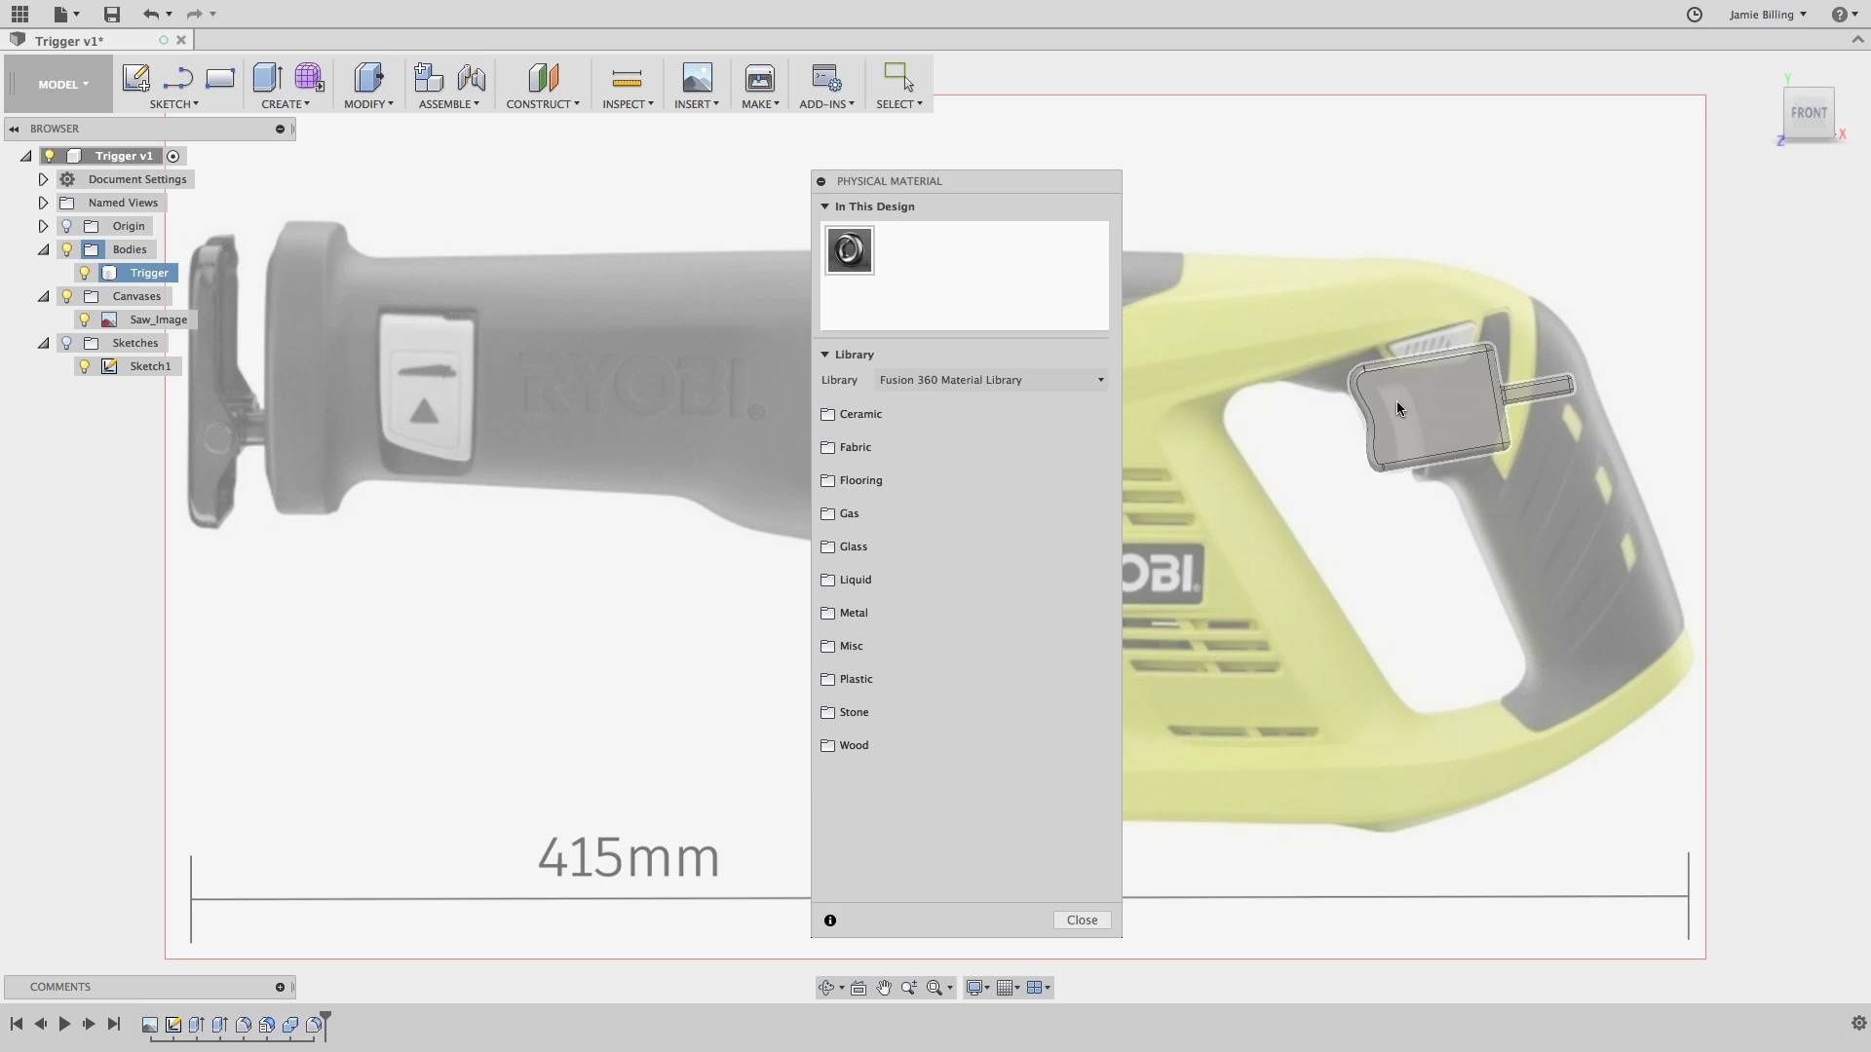This screenshot has height=1052, width=1871.
Task: Open the MODEL workspace switcher
Action: [60, 85]
